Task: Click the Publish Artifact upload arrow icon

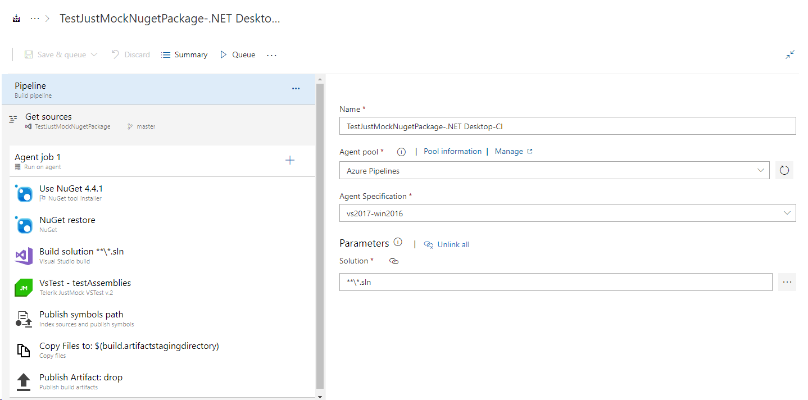Action: pos(24,382)
